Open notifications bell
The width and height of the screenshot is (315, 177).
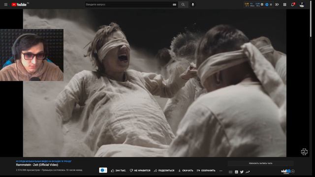tap(293, 4)
